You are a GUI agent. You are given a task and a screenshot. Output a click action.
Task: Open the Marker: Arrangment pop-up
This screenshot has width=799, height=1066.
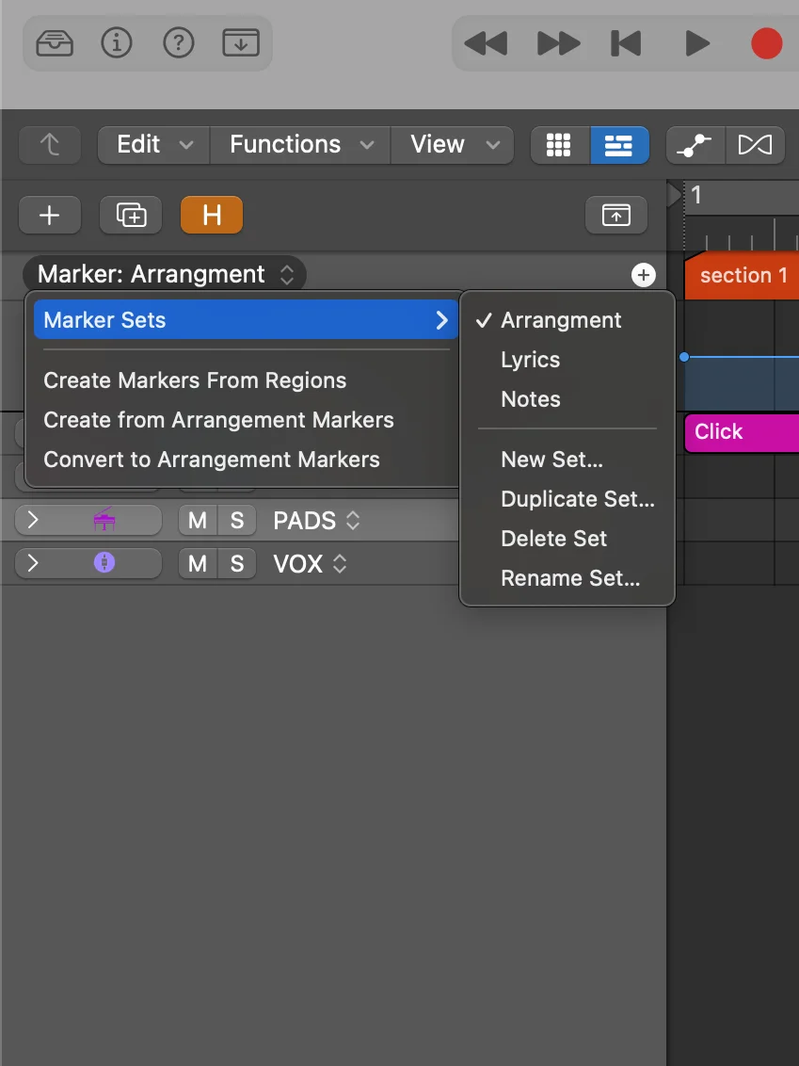165,275
